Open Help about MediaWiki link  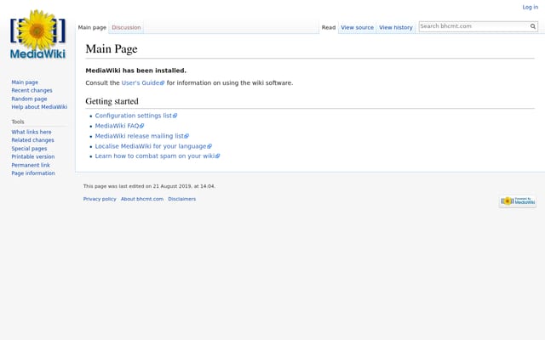[39, 107]
